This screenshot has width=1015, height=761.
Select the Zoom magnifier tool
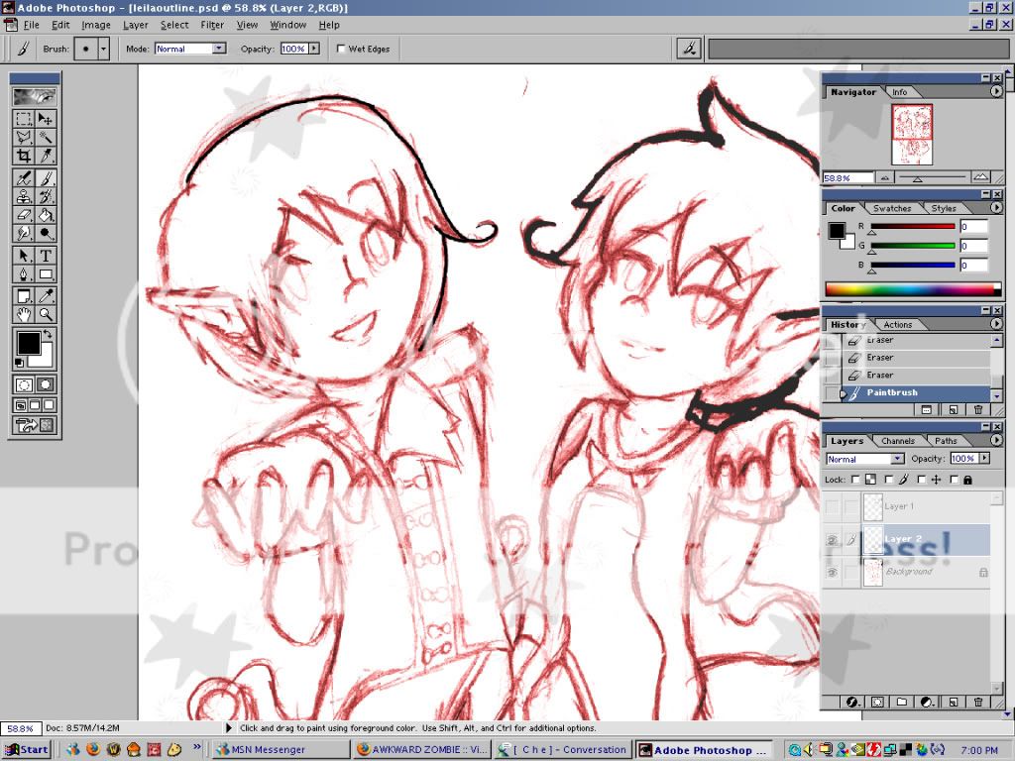46,315
